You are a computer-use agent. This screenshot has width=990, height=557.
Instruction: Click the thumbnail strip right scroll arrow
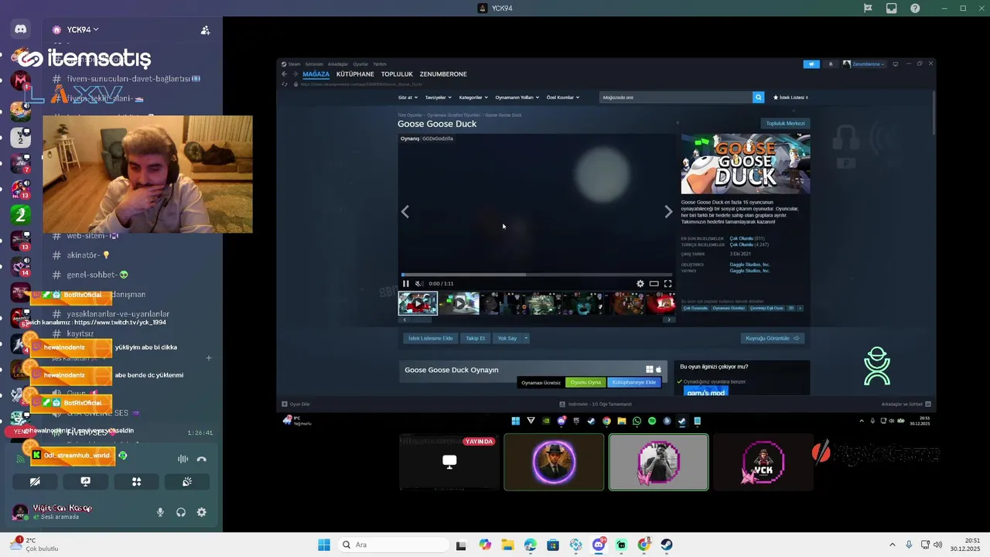tap(669, 320)
